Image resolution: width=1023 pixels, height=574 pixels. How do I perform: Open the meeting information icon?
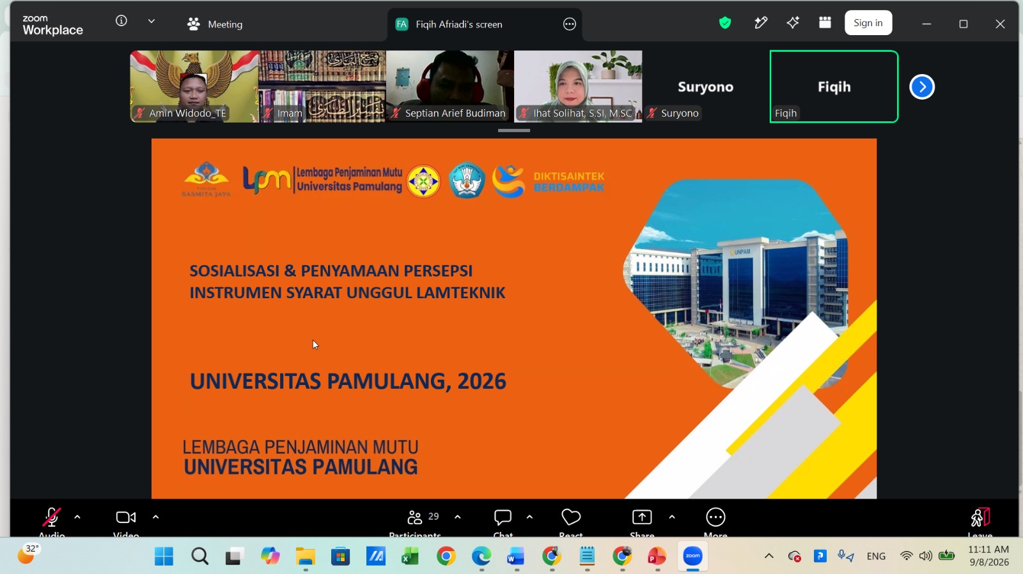click(121, 21)
